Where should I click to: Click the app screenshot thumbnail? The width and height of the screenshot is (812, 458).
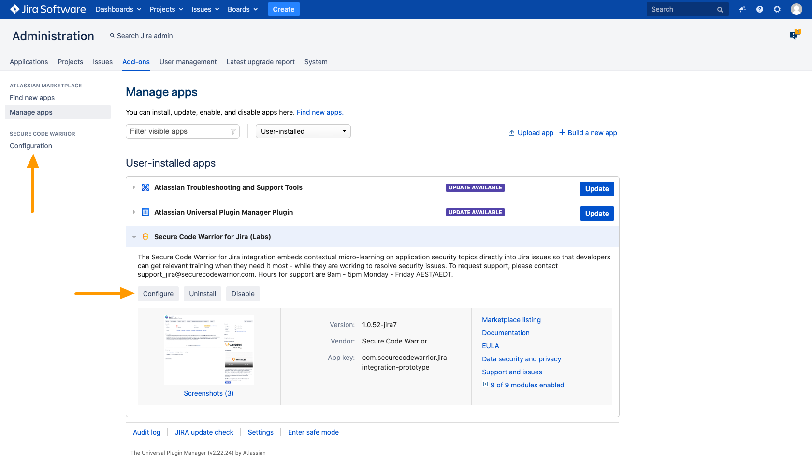(x=209, y=350)
